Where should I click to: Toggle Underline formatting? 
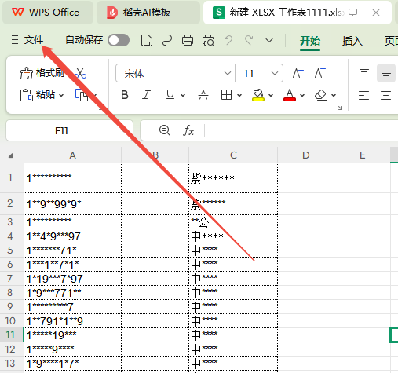coord(170,95)
